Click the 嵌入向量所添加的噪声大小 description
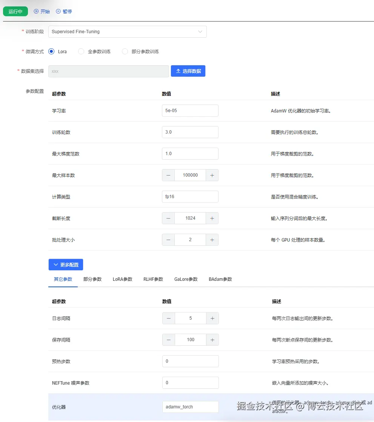The height and width of the screenshot is (422, 374). click(300, 383)
